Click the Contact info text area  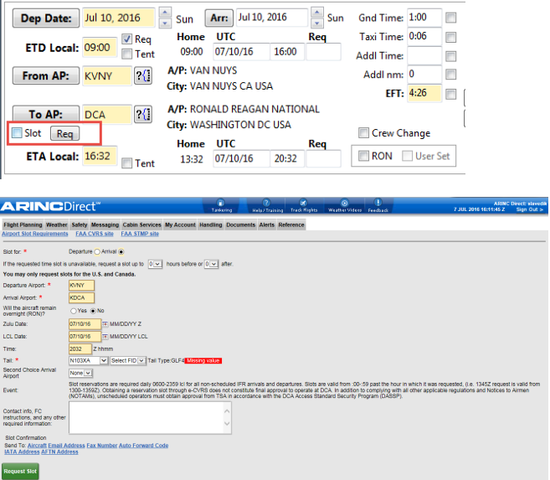pyautogui.click(x=150, y=418)
